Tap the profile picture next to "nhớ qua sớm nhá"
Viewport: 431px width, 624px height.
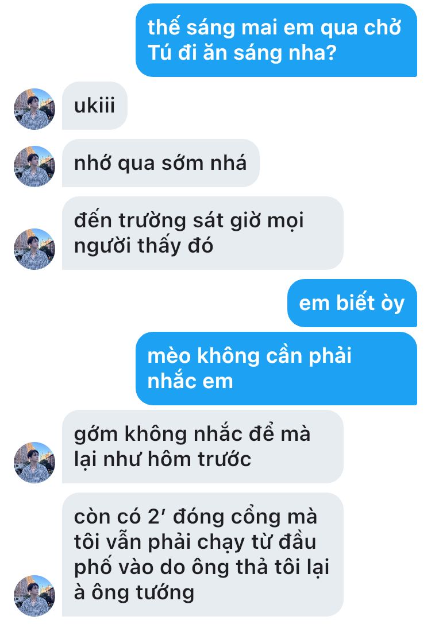(34, 166)
